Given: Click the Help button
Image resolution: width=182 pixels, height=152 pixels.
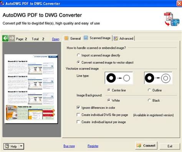Looking at the screenshot, I should (11, 146).
